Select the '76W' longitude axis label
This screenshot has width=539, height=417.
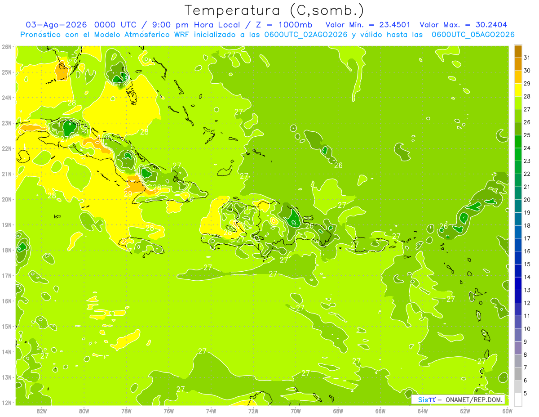(168, 411)
